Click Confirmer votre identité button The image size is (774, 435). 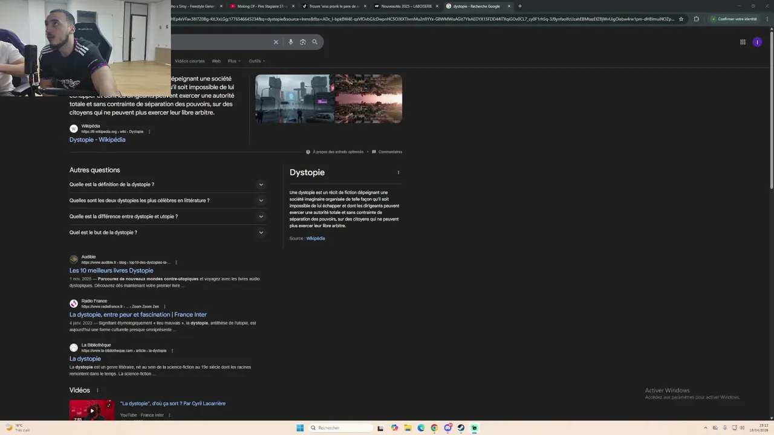[734, 19]
